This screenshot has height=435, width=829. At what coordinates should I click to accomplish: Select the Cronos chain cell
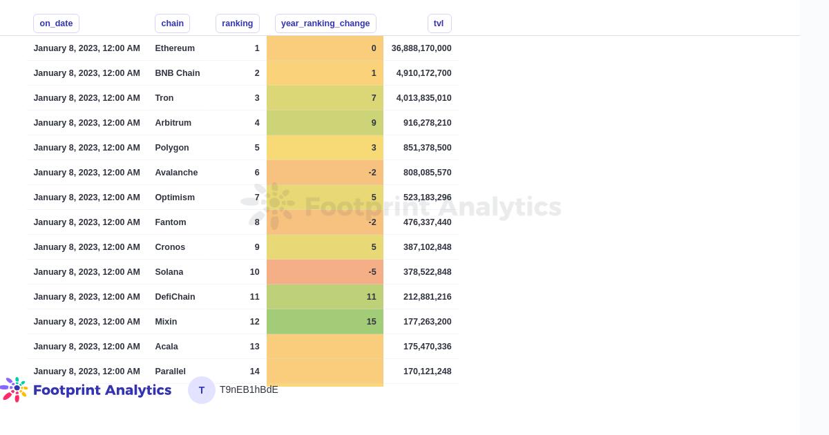(x=170, y=247)
